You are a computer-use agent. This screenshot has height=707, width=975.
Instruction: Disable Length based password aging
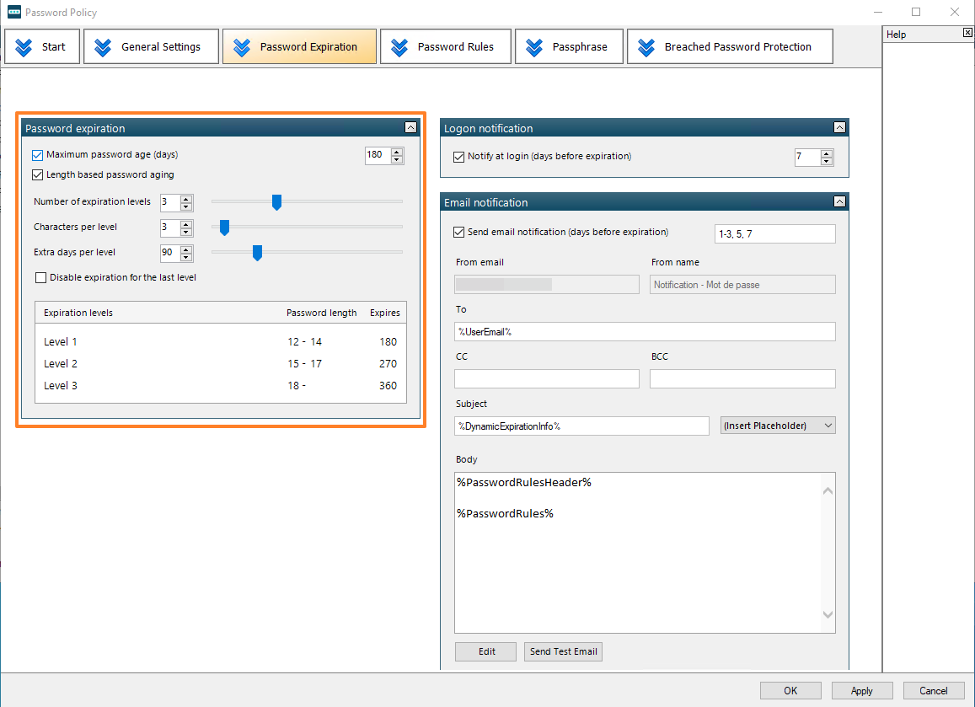click(37, 175)
